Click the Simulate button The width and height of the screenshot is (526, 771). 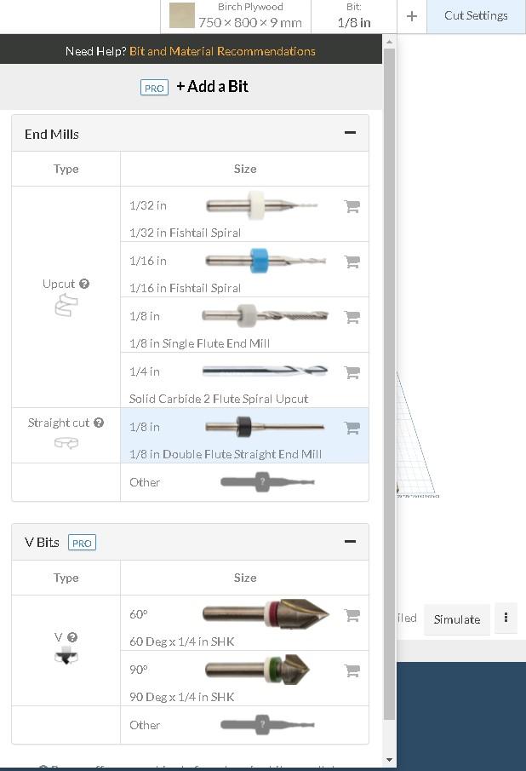point(457,619)
